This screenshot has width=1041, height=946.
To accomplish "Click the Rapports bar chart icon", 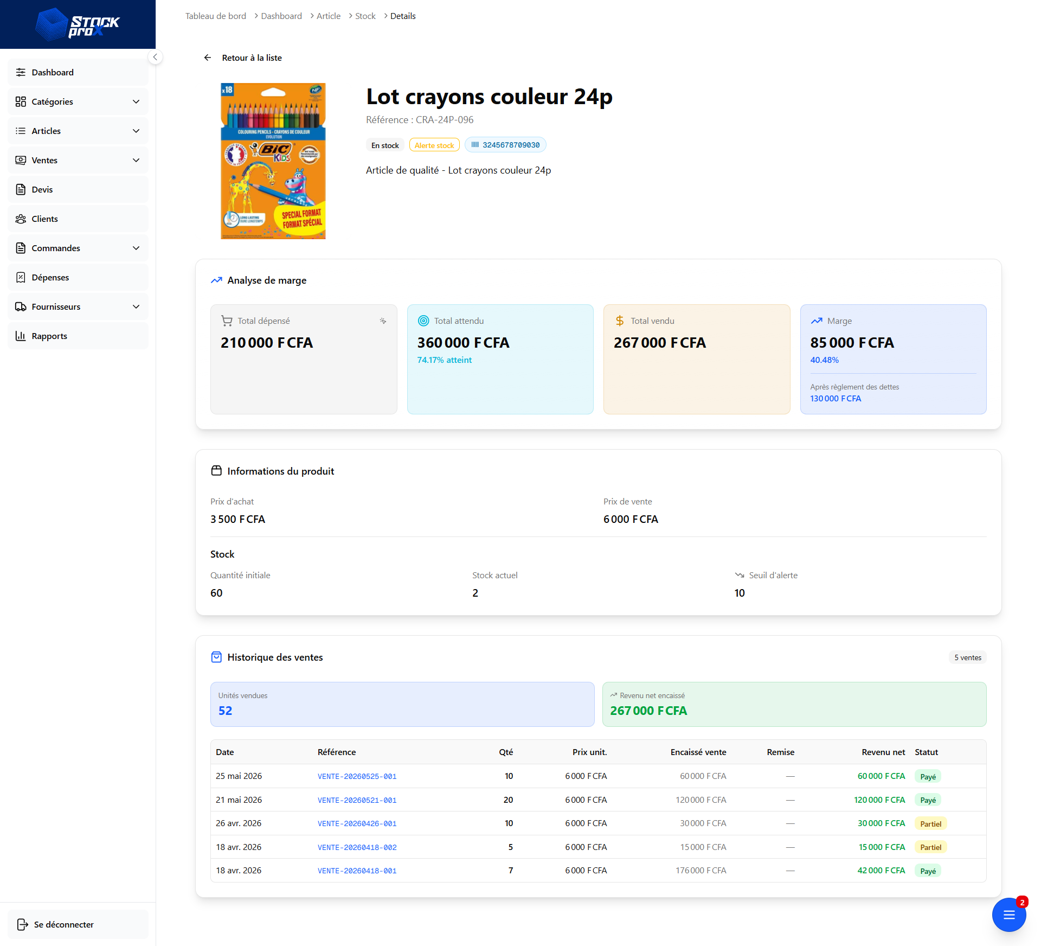I will pos(21,336).
